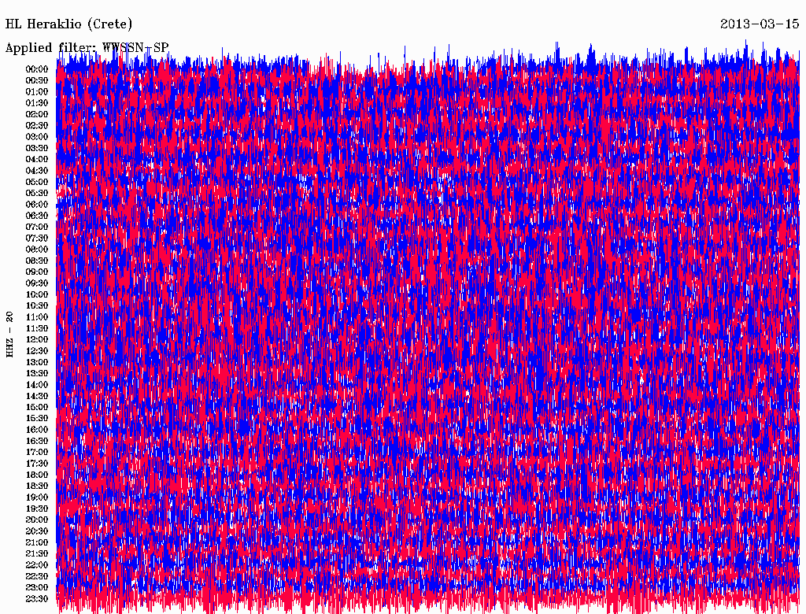Image resolution: width=806 pixels, height=614 pixels.
Task: Select the 01:30 time row label
Action: pos(37,103)
